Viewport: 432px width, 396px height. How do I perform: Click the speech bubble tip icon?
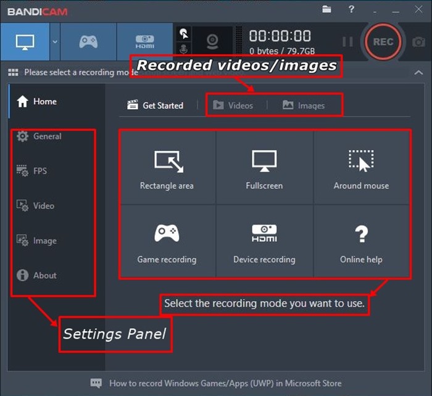point(96,383)
